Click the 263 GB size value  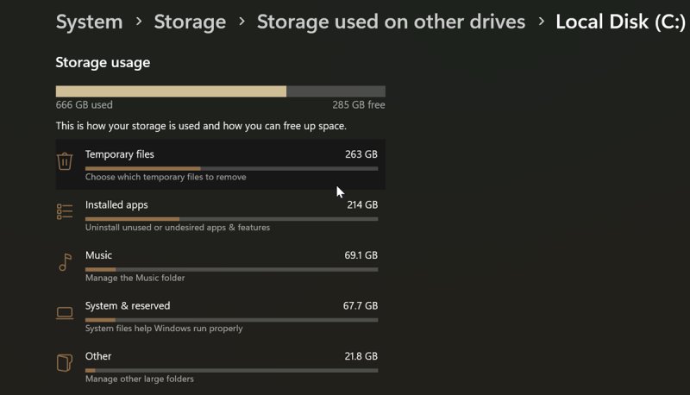[x=361, y=154]
